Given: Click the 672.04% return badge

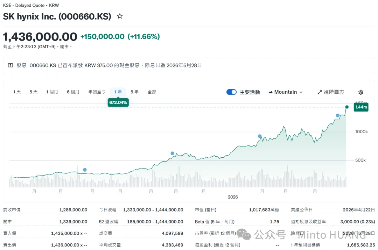Looking at the screenshot, I should coord(118,102).
